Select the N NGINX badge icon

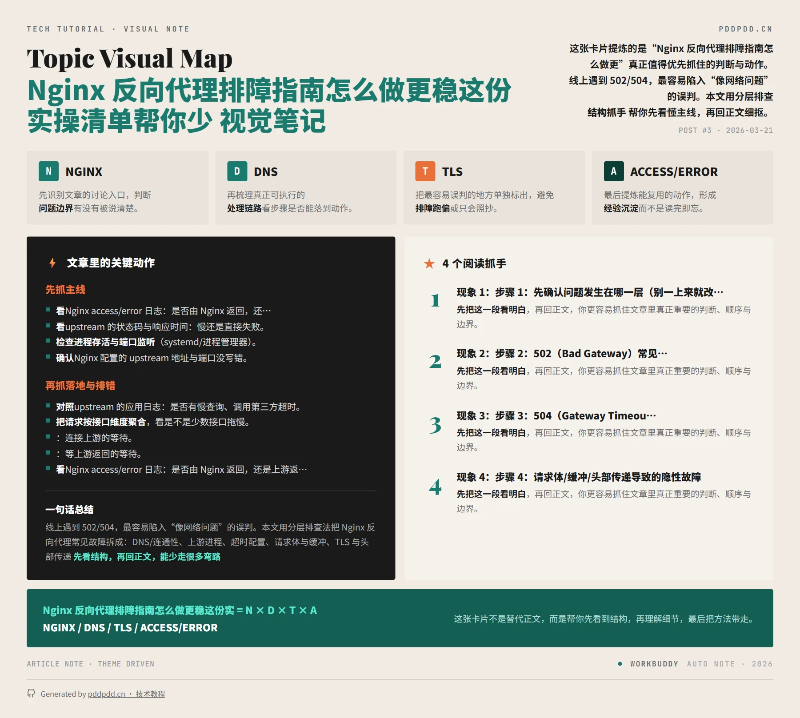point(48,172)
